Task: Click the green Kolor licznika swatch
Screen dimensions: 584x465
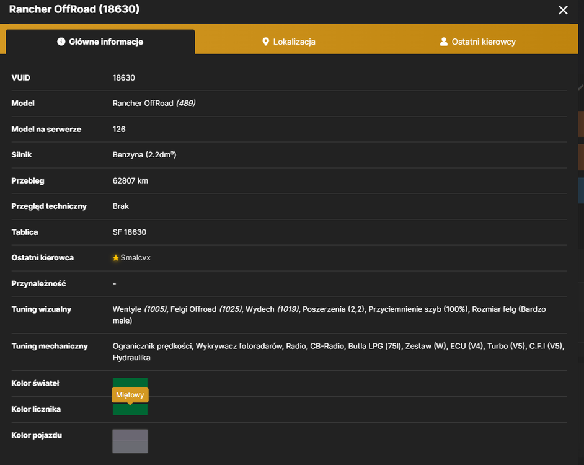Action: tap(130, 409)
